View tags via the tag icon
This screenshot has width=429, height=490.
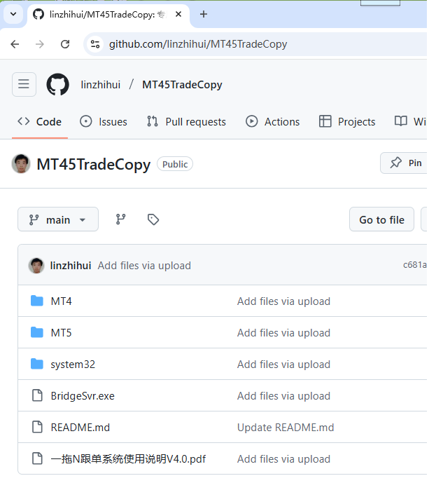point(153,219)
